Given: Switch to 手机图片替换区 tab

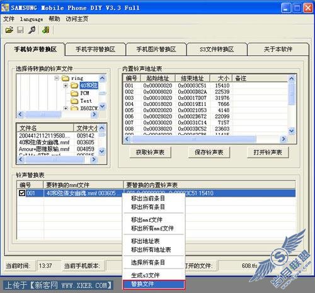Looking at the screenshot, I should (156, 50).
